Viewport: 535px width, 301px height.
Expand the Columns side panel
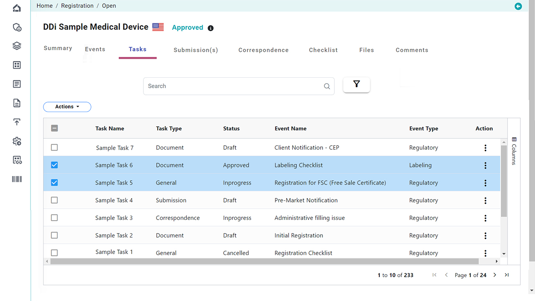514,150
